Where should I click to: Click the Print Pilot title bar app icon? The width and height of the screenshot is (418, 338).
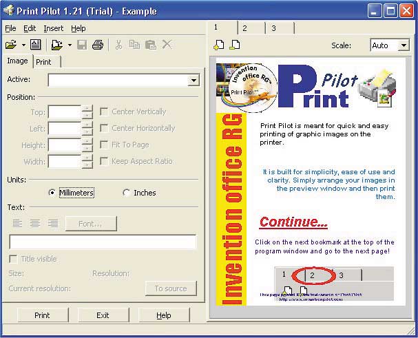[x=8, y=10]
